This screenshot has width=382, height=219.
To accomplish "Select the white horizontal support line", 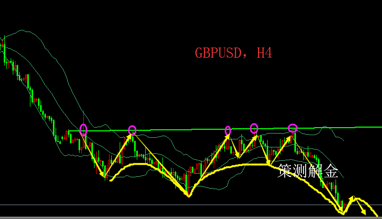I will coord(160,205).
